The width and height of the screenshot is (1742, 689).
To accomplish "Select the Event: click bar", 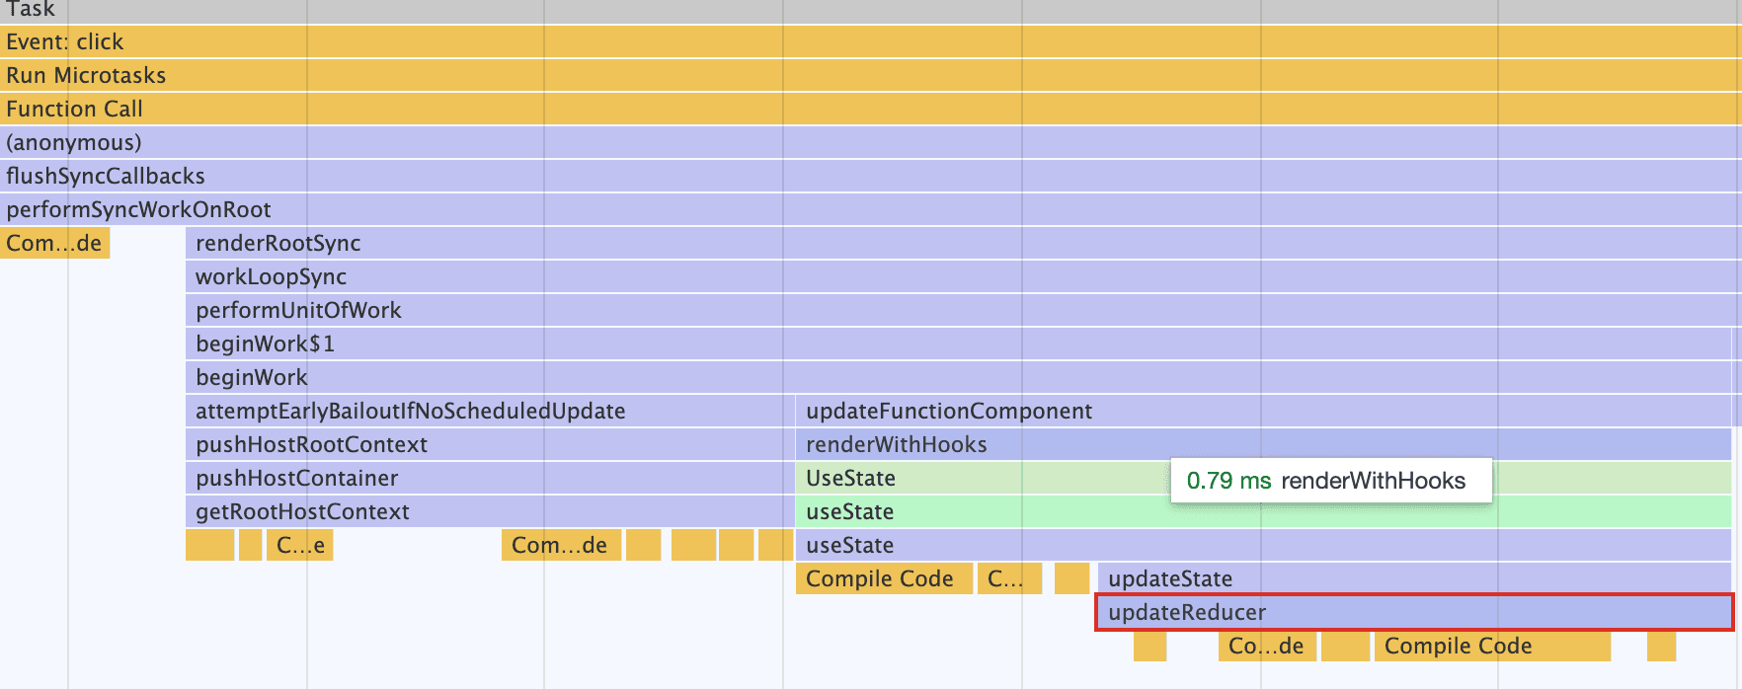I will pyautogui.click(x=869, y=41).
